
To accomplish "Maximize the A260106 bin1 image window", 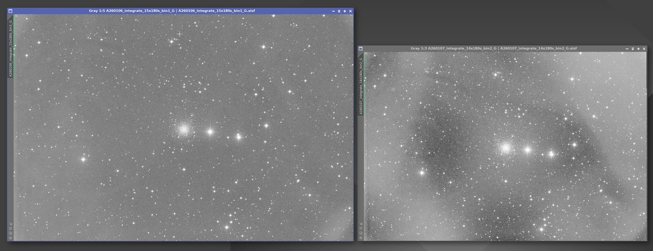I will pos(344,11).
